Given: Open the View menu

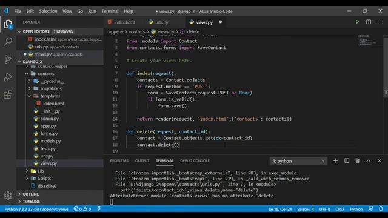Looking at the screenshot, I should [67, 11].
